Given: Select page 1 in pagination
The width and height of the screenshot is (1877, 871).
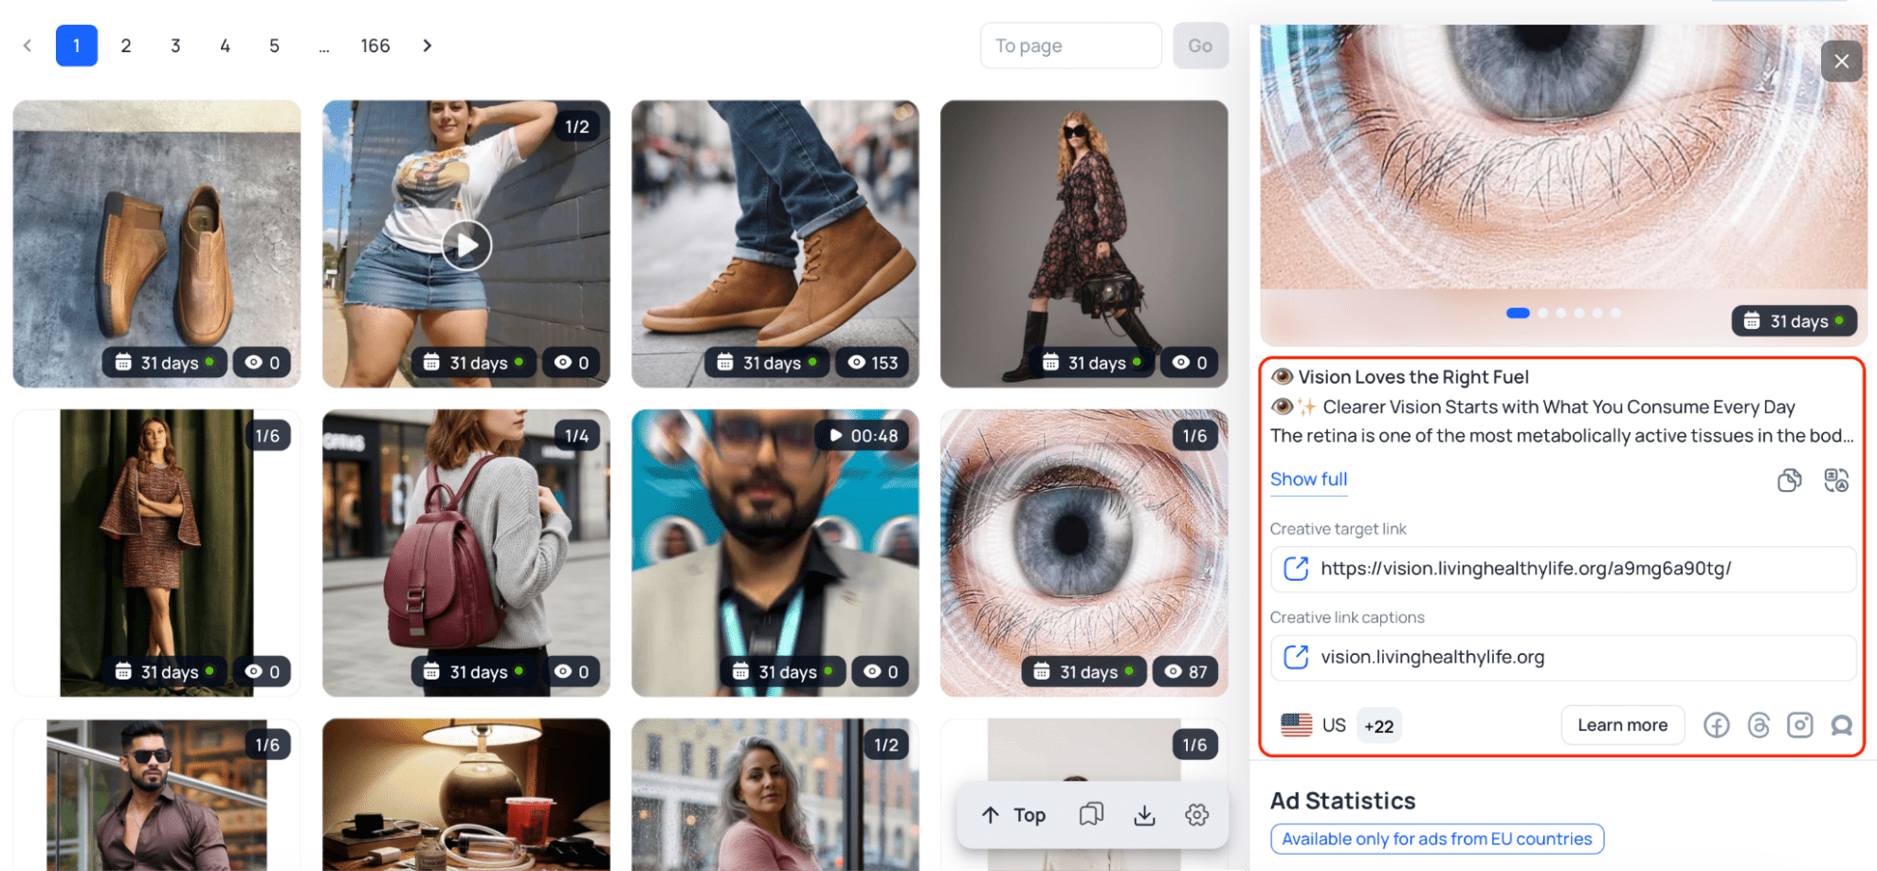Looking at the screenshot, I should point(77,45).
